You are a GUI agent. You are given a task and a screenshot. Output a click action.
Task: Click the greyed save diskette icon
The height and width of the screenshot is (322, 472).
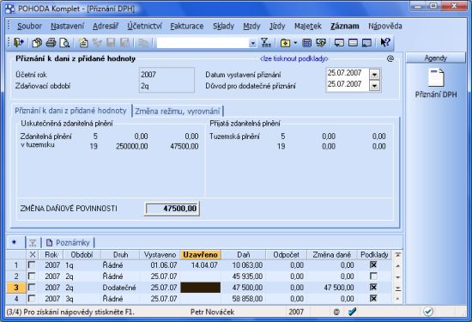[x=111, y=43]
